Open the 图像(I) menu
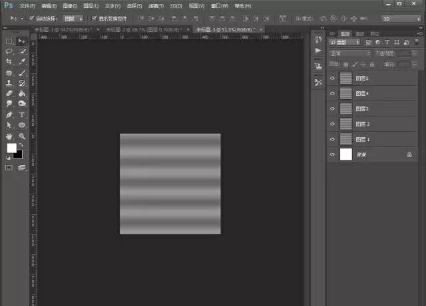The image size is (426, 306). (70, 5)
